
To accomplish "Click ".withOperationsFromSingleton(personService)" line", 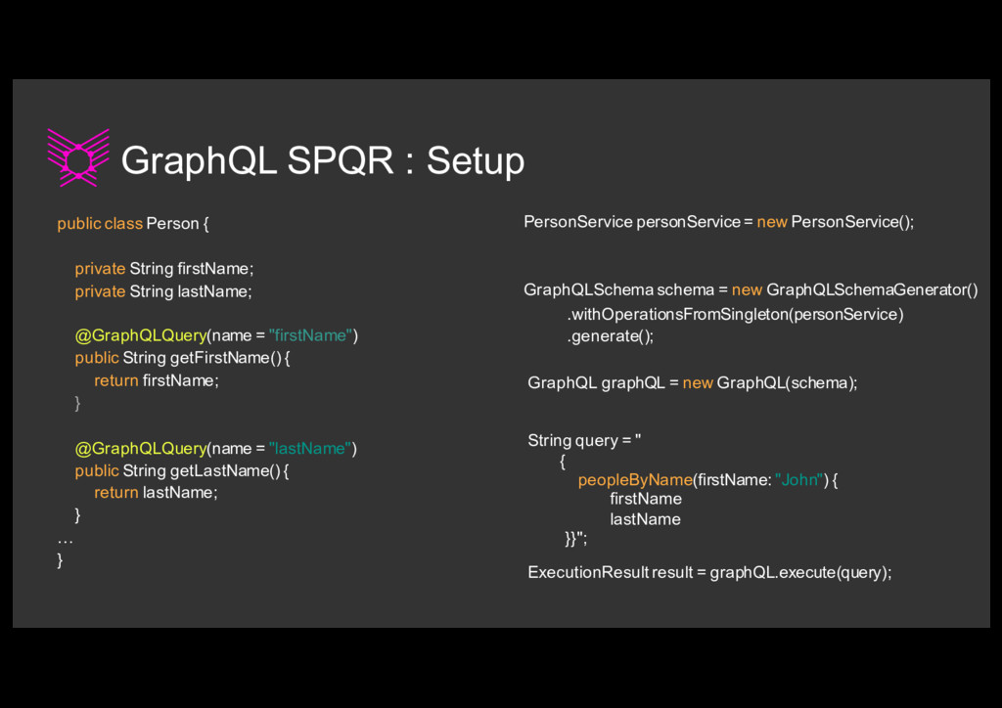I will 735,315.
